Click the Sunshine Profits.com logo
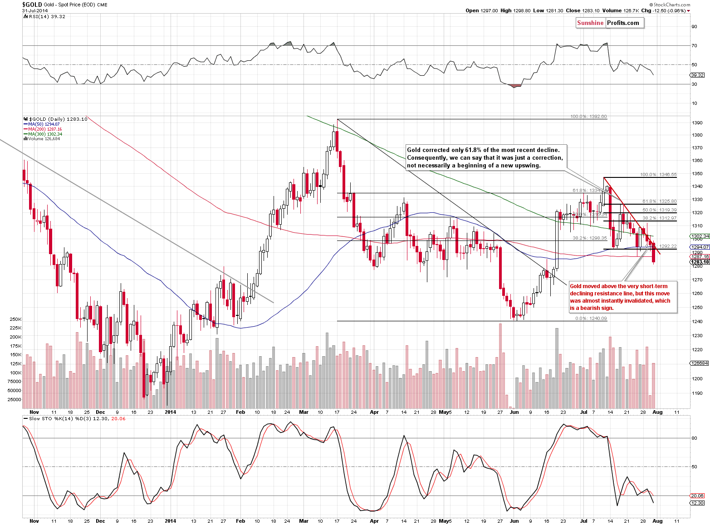710x525 pixels. click(610, 23)
